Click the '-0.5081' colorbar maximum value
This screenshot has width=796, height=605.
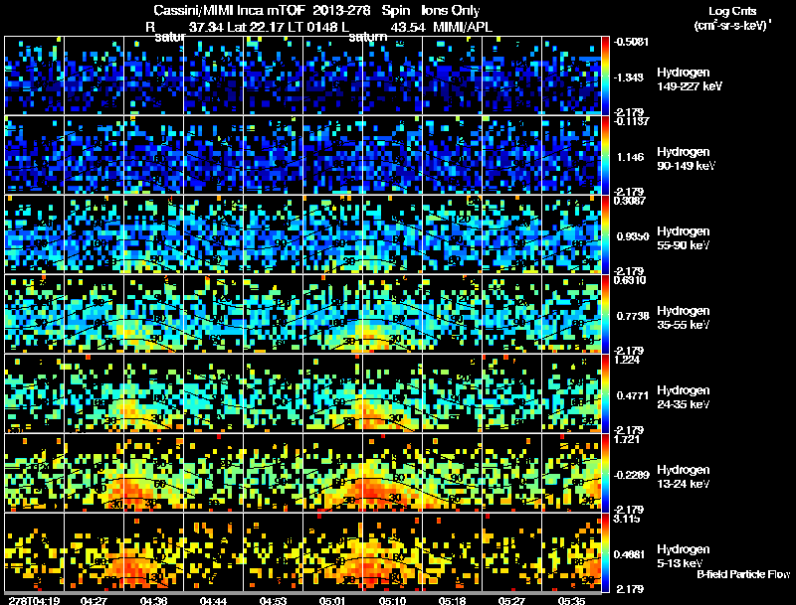pos(631,42)
